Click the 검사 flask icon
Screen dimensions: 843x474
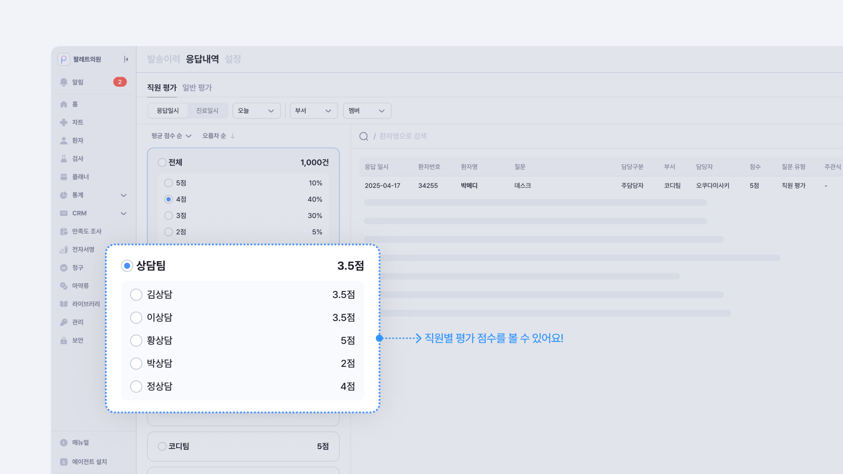(64, 159)
